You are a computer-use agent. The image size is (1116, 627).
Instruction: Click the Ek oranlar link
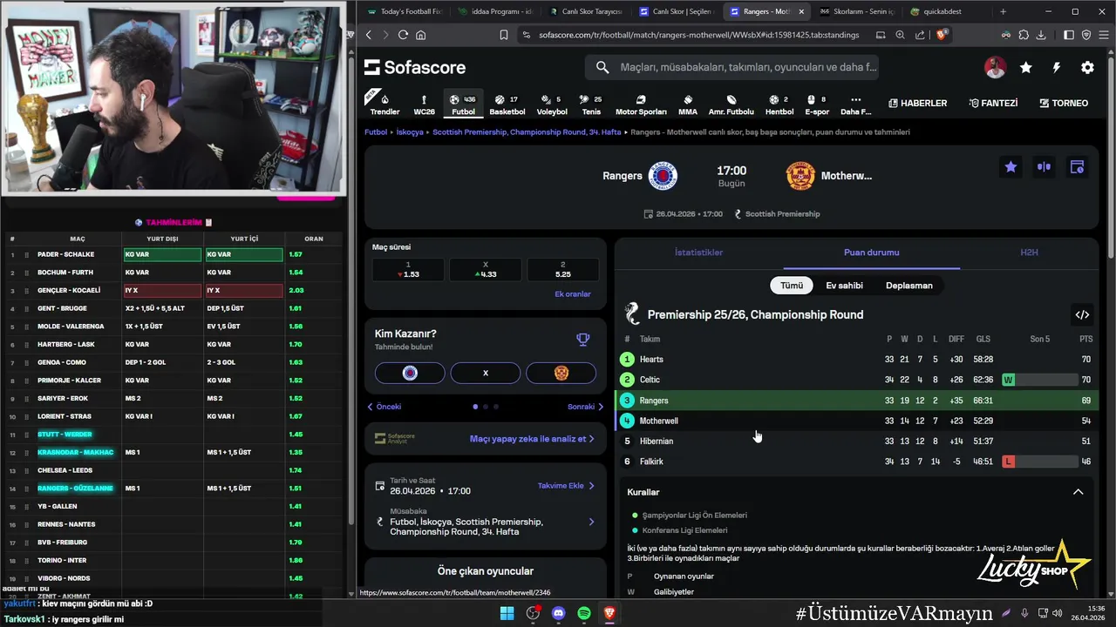click(x=573, y=294)
